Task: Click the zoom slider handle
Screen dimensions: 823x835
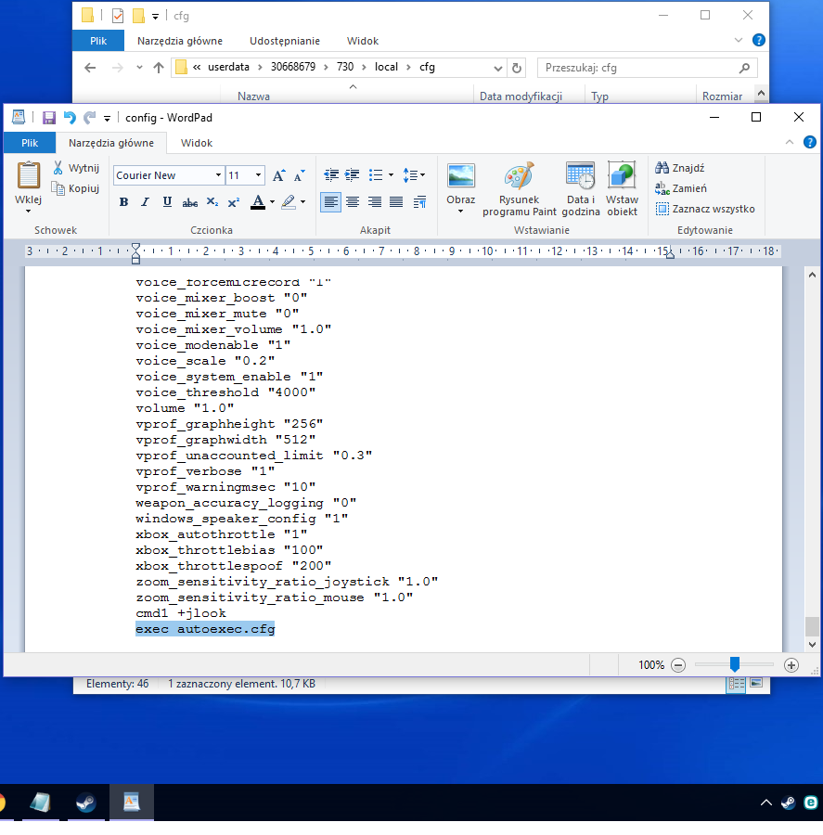Action: pyautogui.click(x=735, y=664)
